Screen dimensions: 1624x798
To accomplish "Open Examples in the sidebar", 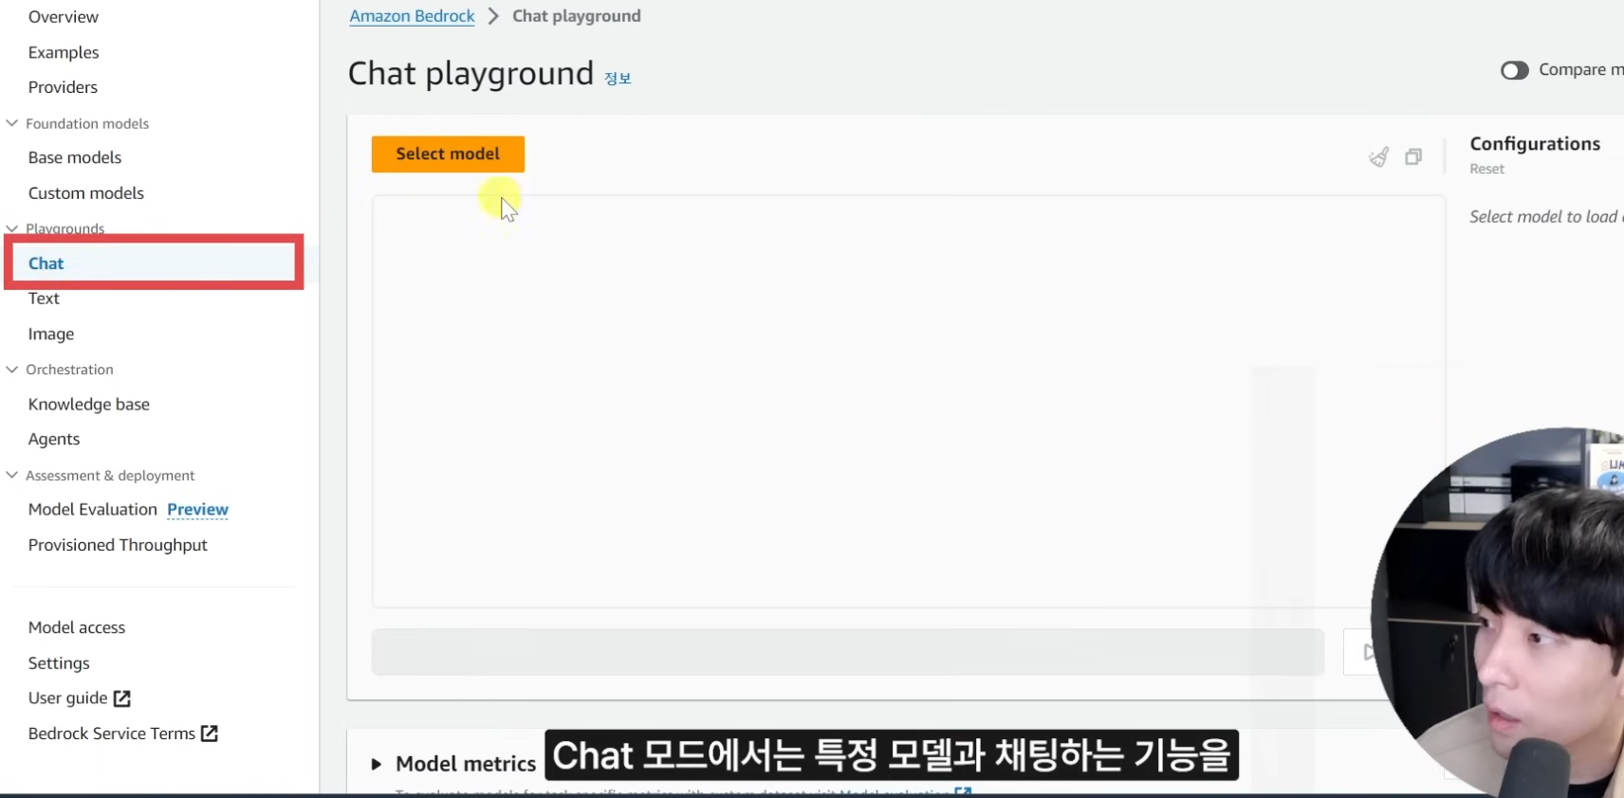I will [64, 52].
